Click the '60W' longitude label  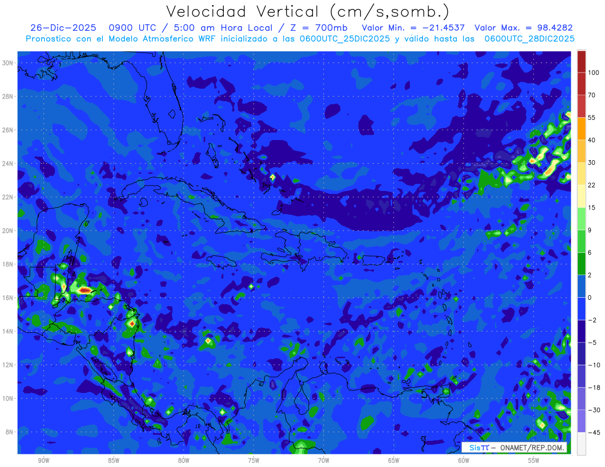(464, 460)
